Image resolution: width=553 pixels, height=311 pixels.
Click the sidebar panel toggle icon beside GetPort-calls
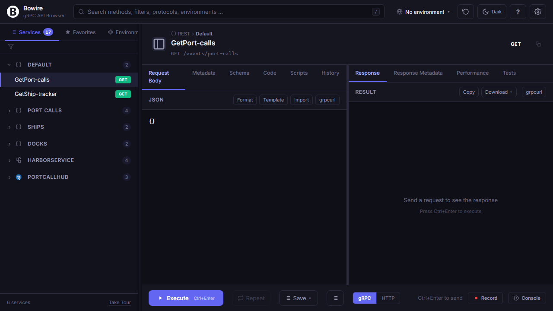point(159,44)
